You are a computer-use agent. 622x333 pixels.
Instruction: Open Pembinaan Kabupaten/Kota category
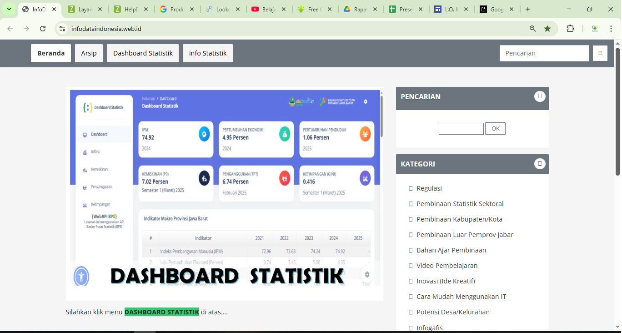click(460, 219)
